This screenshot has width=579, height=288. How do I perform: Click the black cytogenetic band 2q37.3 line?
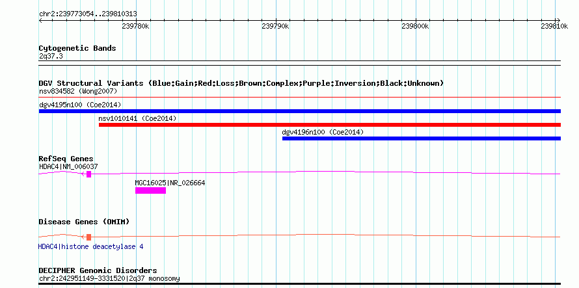300,63
